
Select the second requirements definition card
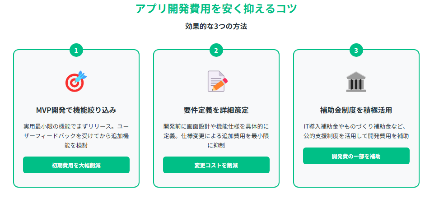[x=216, y=119]
